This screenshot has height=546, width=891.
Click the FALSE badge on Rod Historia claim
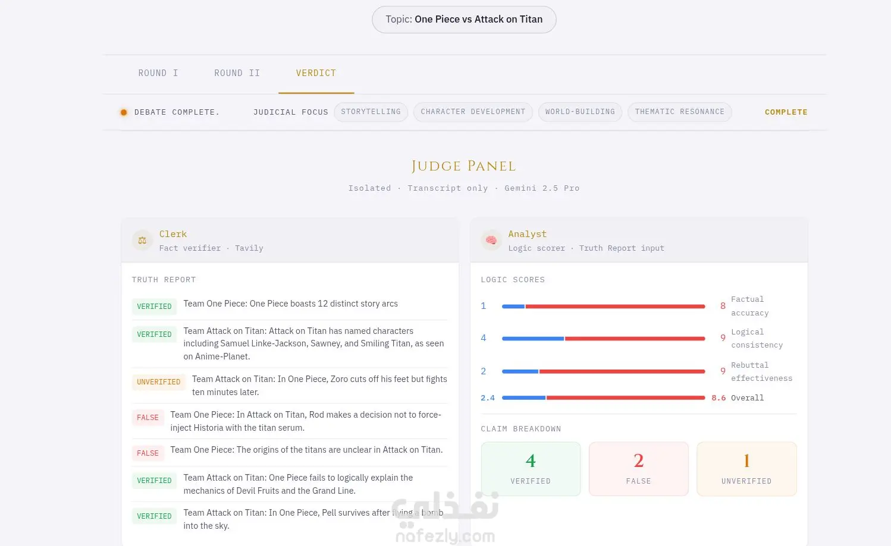pyautogui.click(x=148, y=418)
